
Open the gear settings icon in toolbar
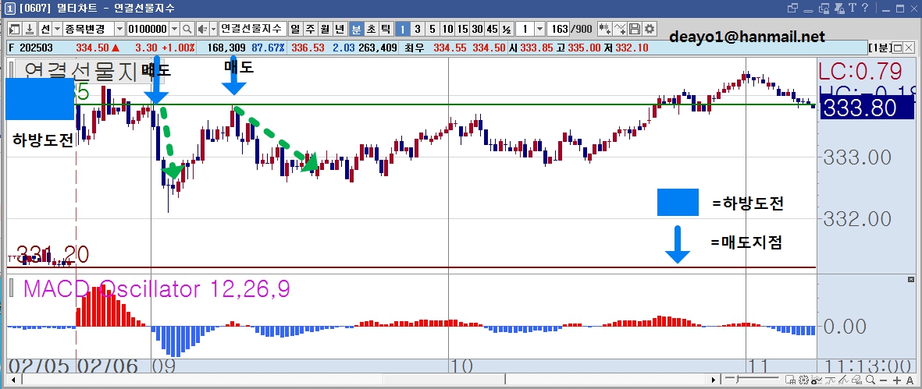(x=650, y=29)
